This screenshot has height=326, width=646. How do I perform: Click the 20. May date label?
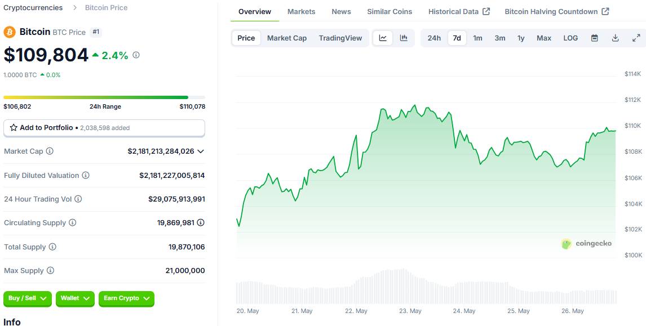[248, 311]
